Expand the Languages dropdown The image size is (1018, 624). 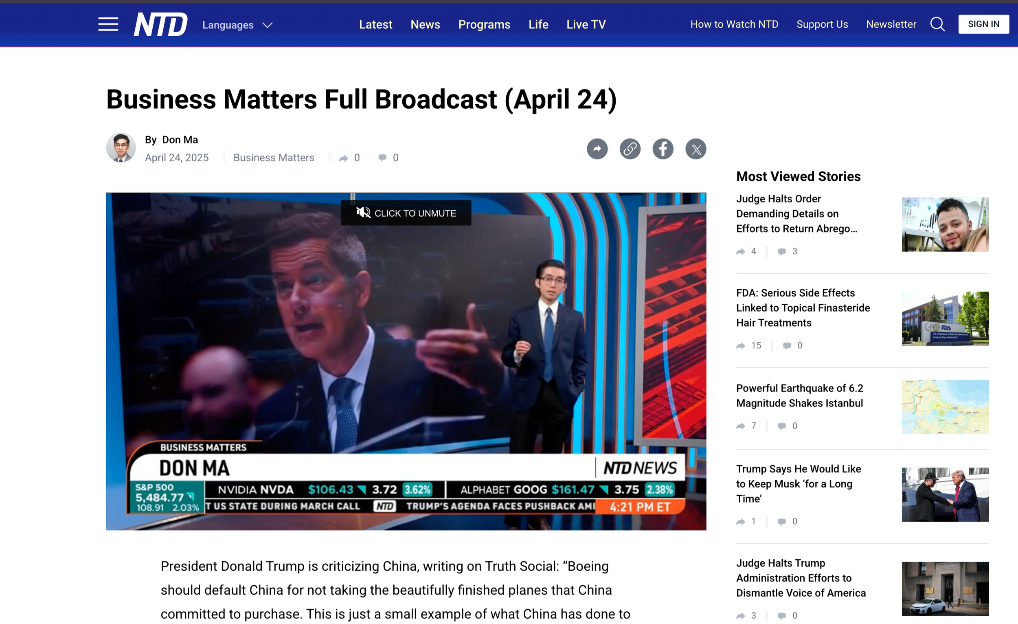click(228, 25)
